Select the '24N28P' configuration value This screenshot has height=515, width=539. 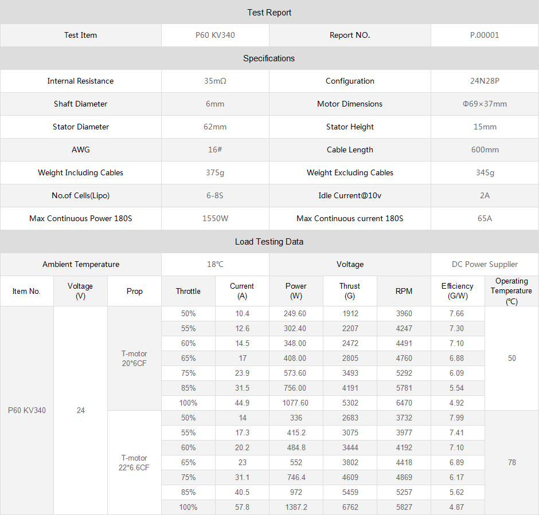click(485, 81)
